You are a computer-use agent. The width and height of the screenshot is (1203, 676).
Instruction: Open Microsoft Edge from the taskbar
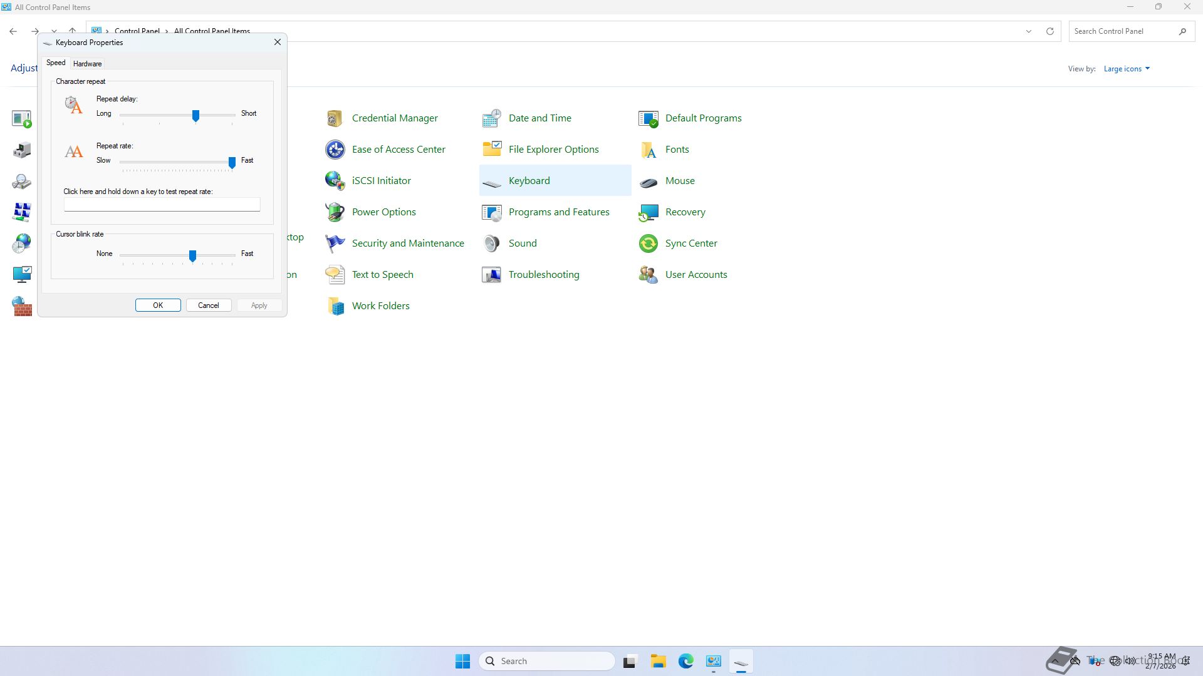(685, 661)
